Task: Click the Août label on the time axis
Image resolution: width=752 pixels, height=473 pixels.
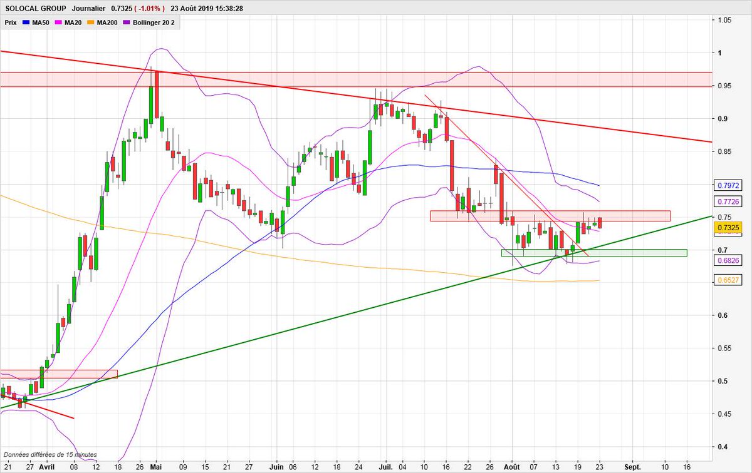Action: pyautogui.click(x=512, y=467)
